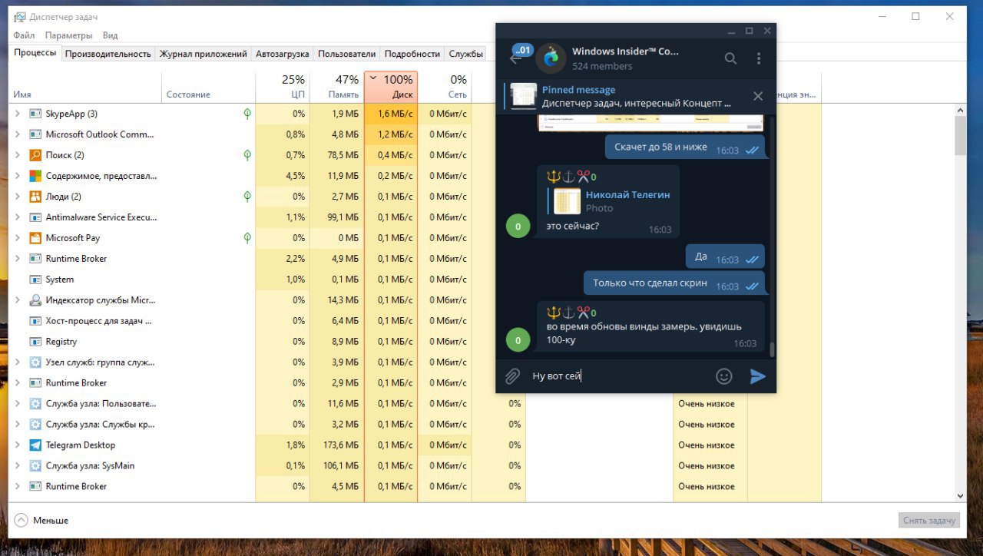Click the Antimalware Service Executable icon
This screenshot has width=983, height=556.
35,217
